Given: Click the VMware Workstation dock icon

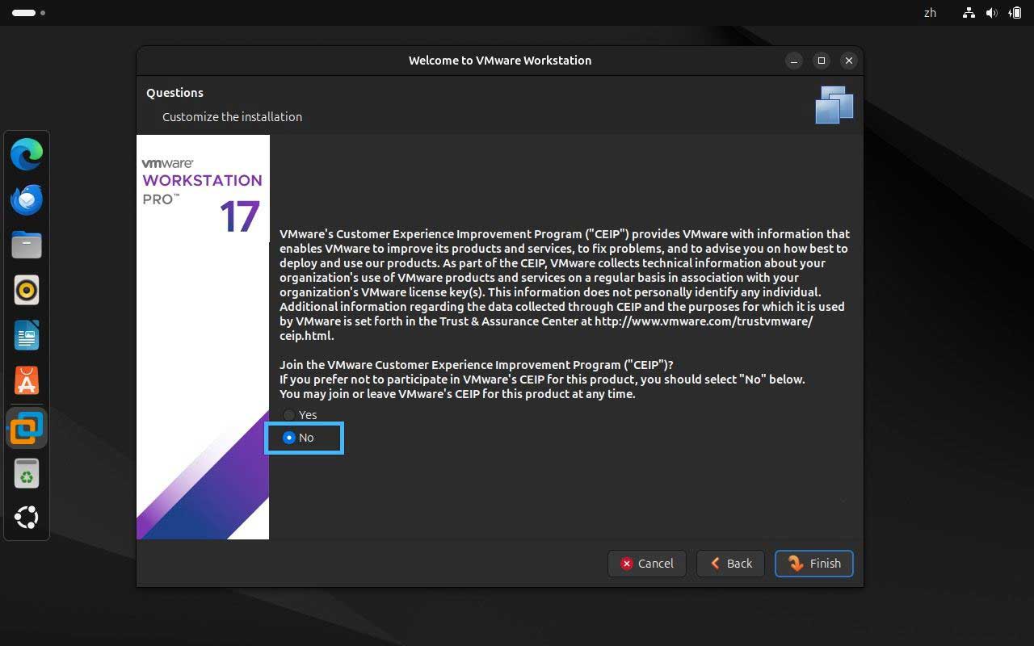Looking at the screenshot, I should (27, 428).
